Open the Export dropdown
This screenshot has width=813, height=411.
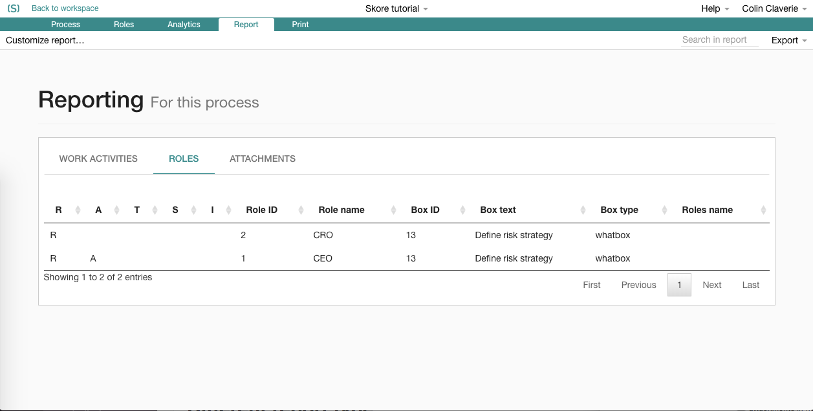[x=789, y=40]
